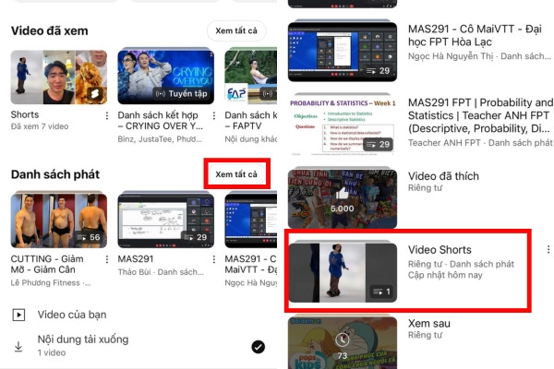
Task: Click 'Teacher ANH FPT · Danh sách phát' text
Action: [x=480, y=143]
